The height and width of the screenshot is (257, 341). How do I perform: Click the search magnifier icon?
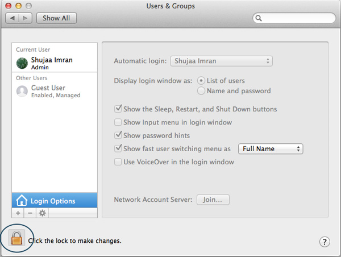[x=259, y=18]
